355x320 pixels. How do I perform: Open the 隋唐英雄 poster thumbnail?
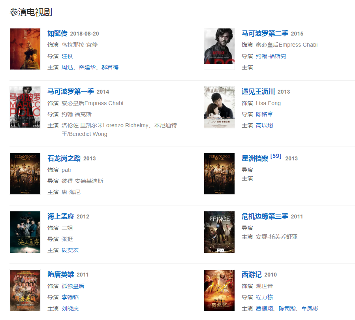25,290
